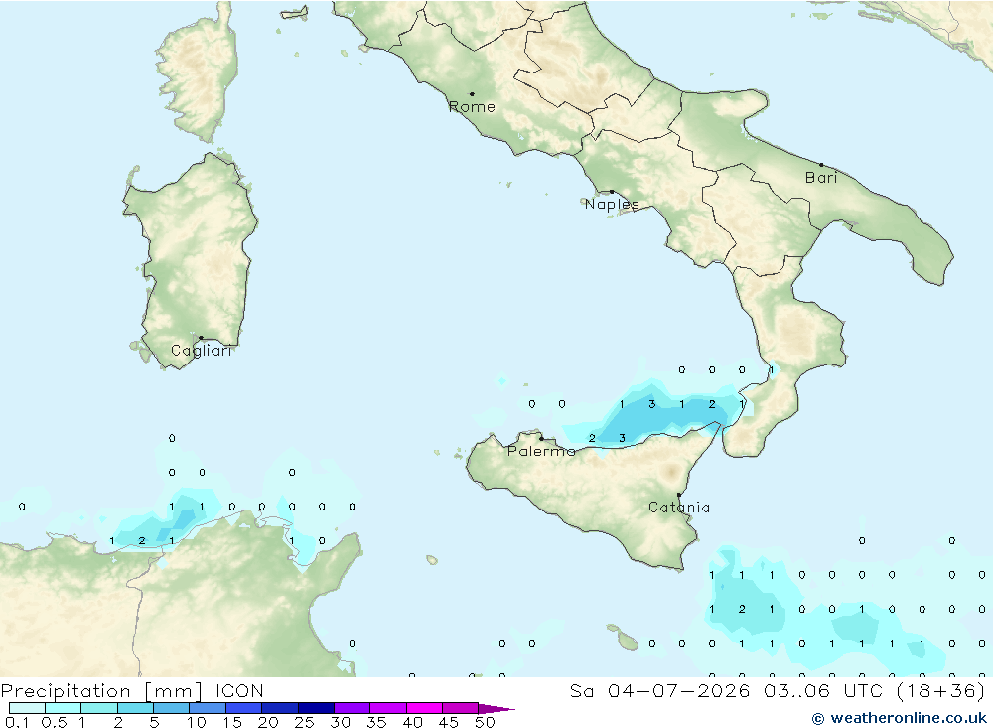
Task: Open the weatheronline.co.uk copyright link
Action: click(900, 718)
